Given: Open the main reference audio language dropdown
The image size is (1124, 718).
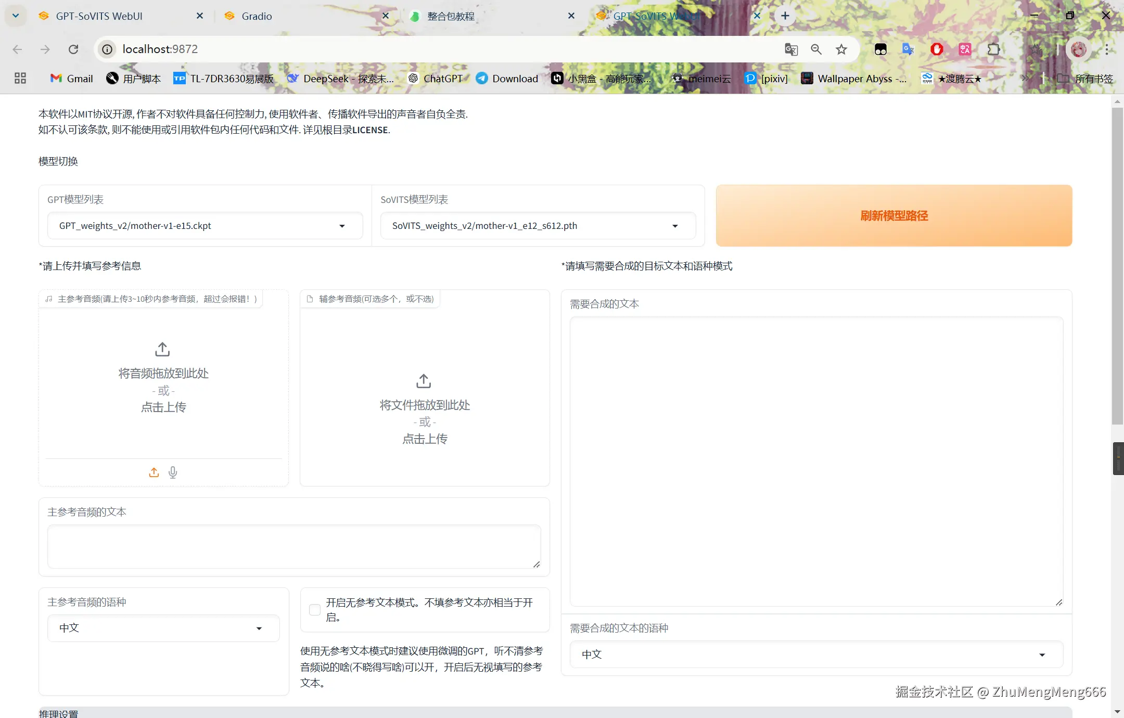Looking at the screenshot, I should coord(163,628).
